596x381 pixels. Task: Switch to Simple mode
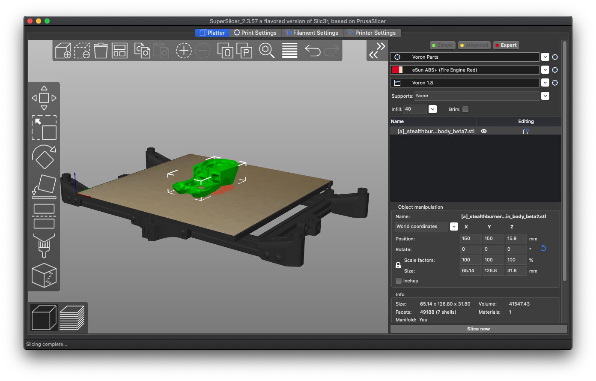pos(442,45)
